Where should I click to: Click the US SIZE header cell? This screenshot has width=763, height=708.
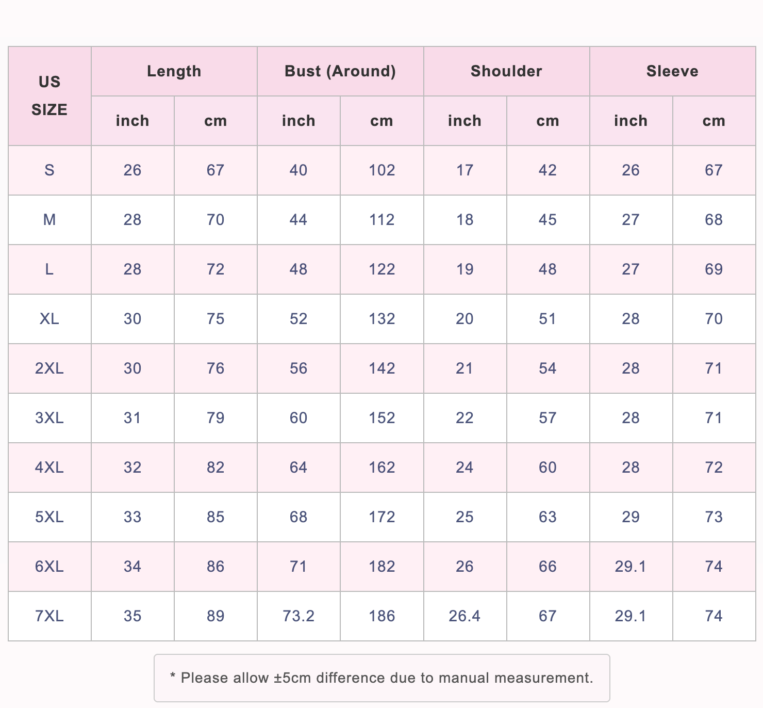[x=49, y=96]
